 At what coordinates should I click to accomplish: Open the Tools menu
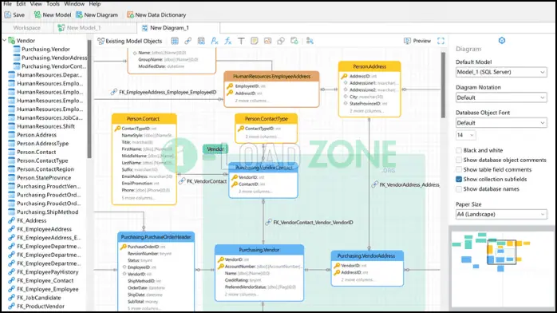53,4
